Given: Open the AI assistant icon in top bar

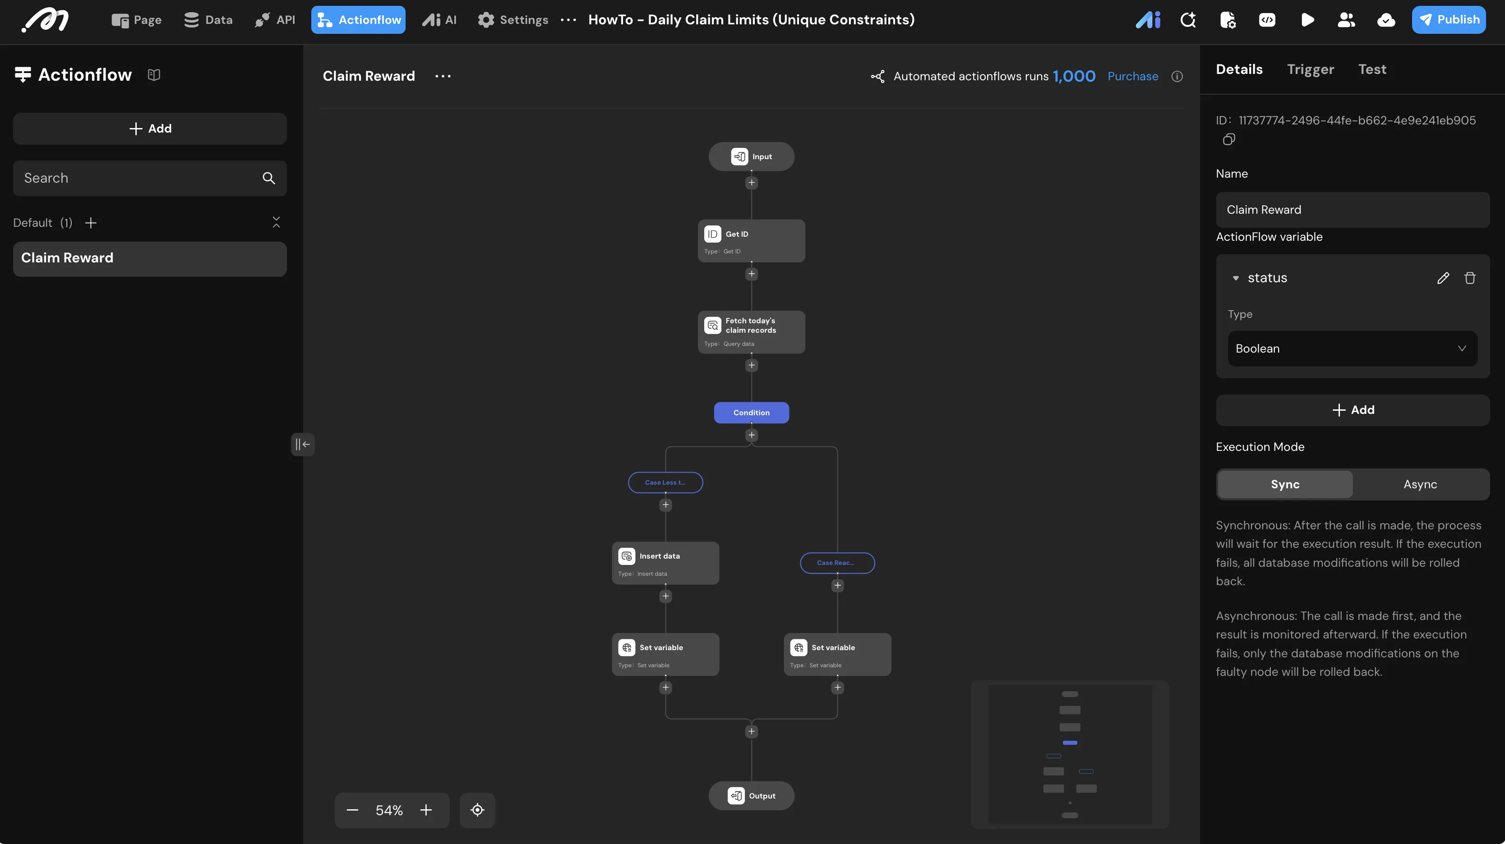Looking at the screenshot, I should [1148, 20].
